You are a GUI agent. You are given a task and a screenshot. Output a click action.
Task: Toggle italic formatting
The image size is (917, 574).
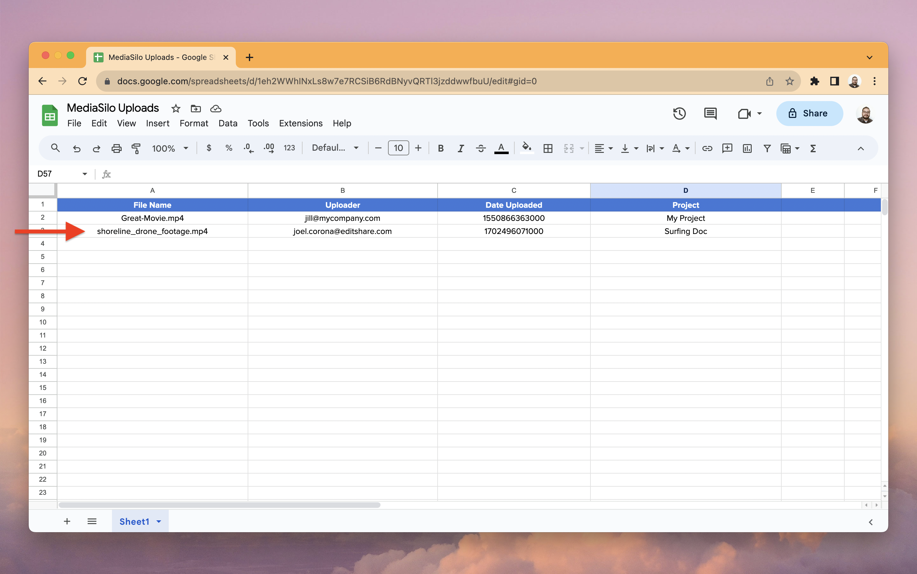tap(461, 148)
